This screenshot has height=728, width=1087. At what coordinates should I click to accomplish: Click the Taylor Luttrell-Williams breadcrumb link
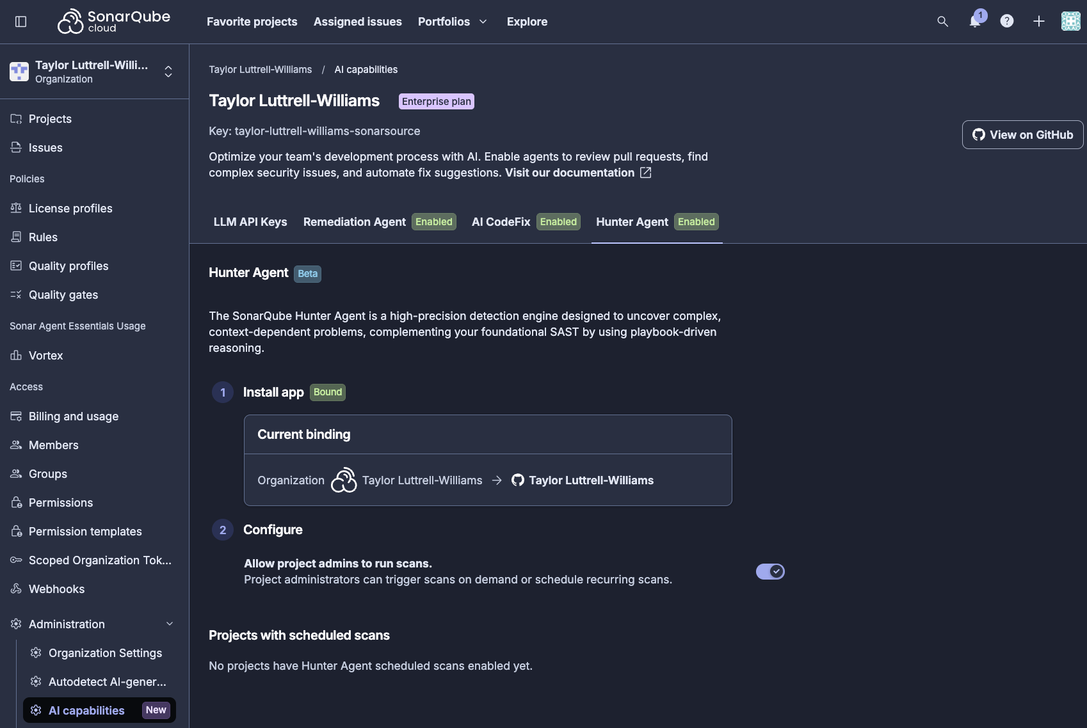point(261,70)
